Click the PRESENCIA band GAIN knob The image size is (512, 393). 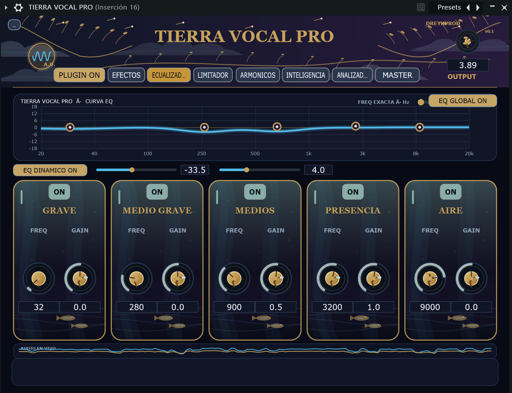(x=374, y=279)
